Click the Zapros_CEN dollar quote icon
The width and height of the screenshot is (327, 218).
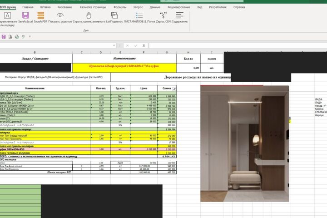[163, 15]
